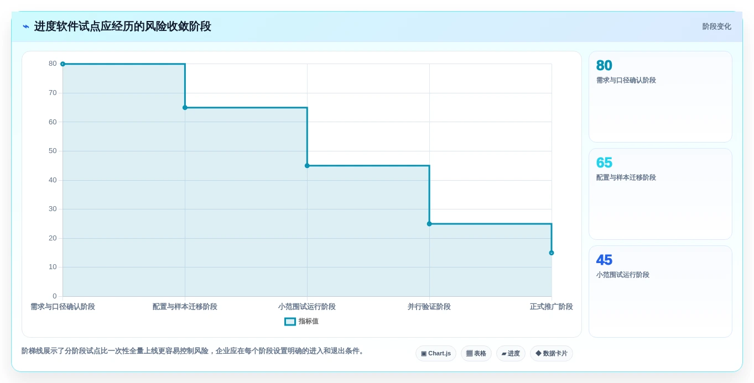Click the y-axis tick label 0

click(55, 296)
